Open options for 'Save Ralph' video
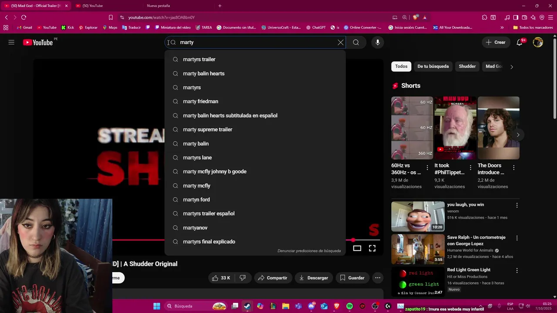Image resolution: width=557 pixels, height=313 pixels. click(x=517, y=238)
